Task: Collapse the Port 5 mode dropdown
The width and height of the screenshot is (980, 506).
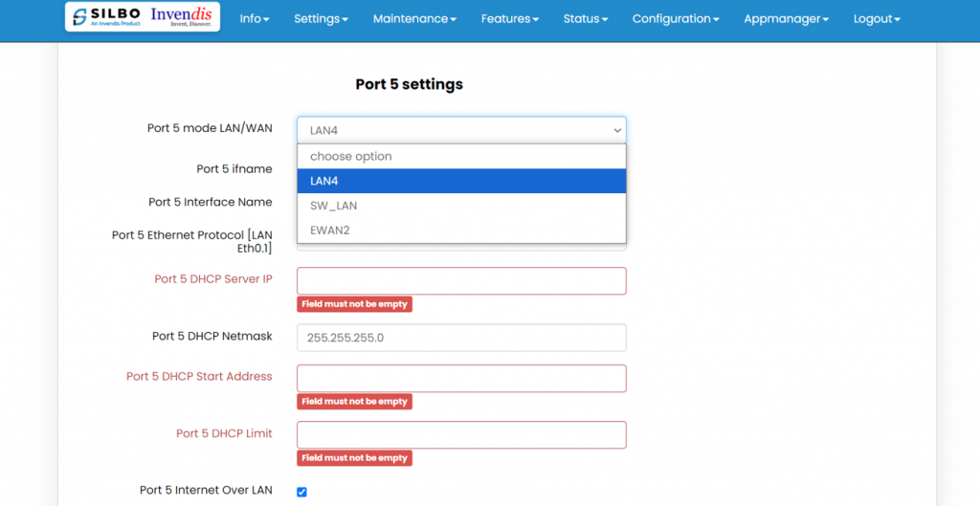Action: pyautogui.click(x=460, y=130)
